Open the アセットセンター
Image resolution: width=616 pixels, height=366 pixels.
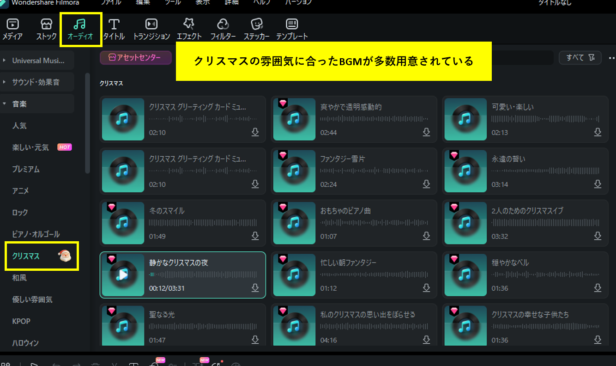(135, 57)
